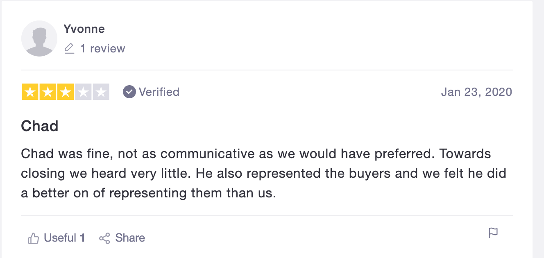Mark review as Useful via the label

point(60,238)
